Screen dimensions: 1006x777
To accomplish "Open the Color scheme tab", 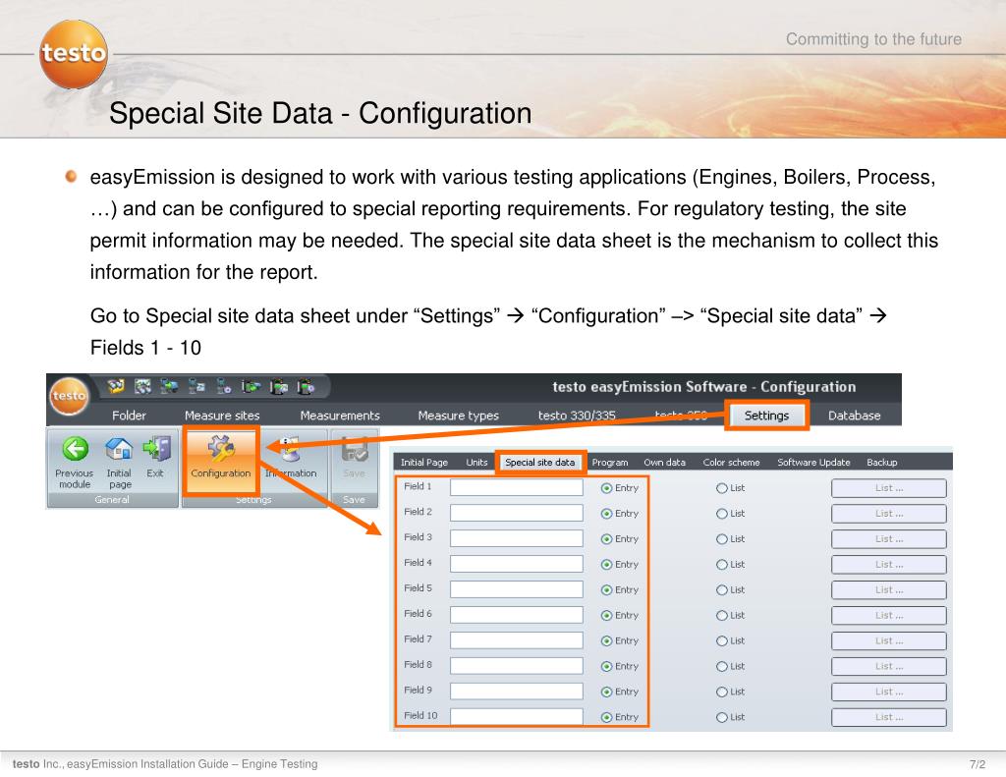I will (731, 462).
